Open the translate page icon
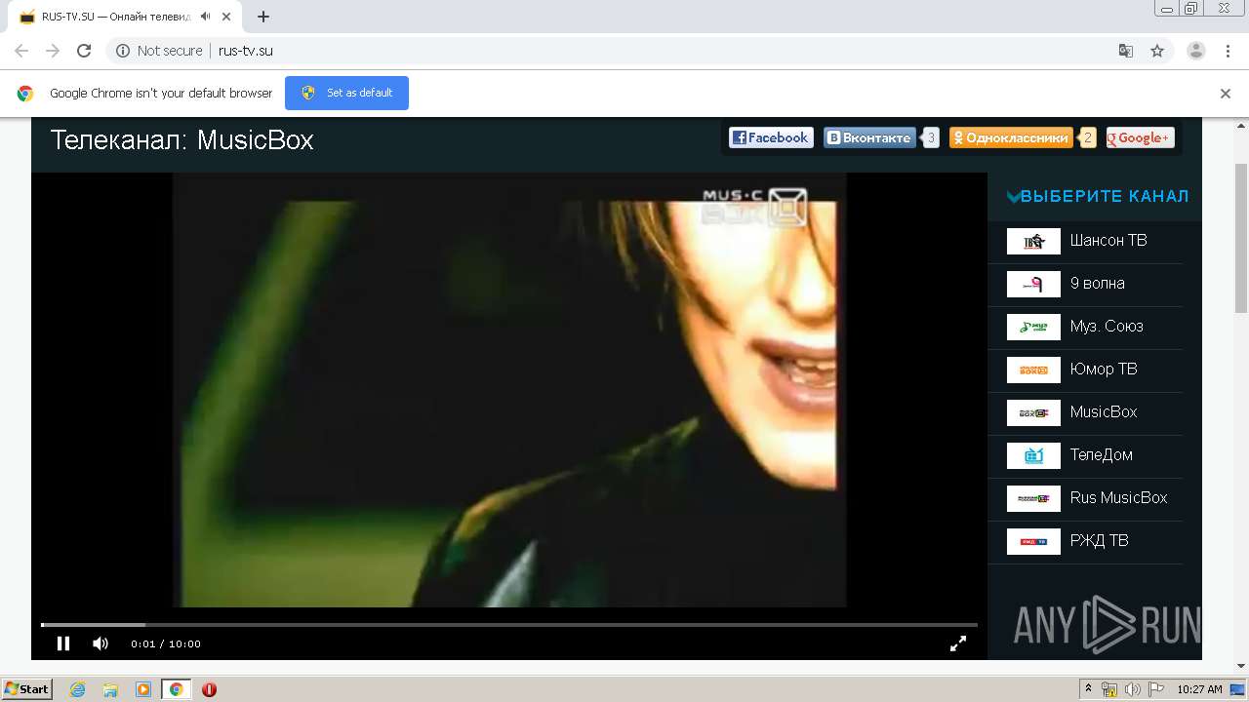Screen dimensions: 1249x702 pyautogui.click(x=1126, y=51)
